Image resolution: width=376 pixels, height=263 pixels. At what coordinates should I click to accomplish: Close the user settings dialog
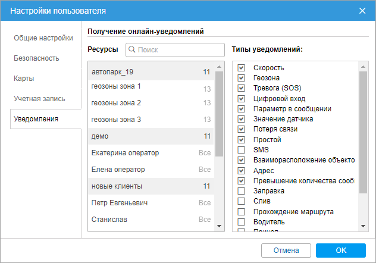coord(362,11)
